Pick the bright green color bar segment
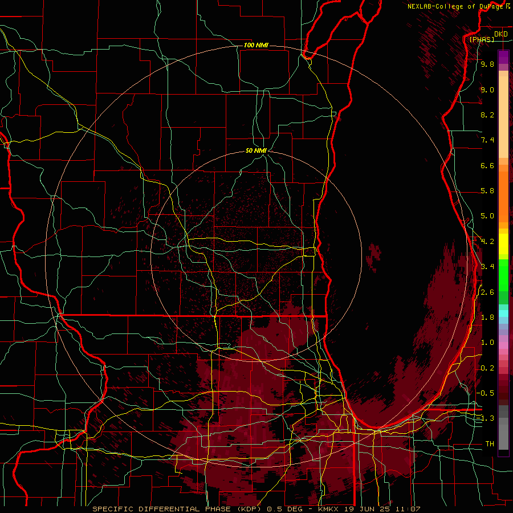This screenshot has width=513, height=513. click(503, 275)
